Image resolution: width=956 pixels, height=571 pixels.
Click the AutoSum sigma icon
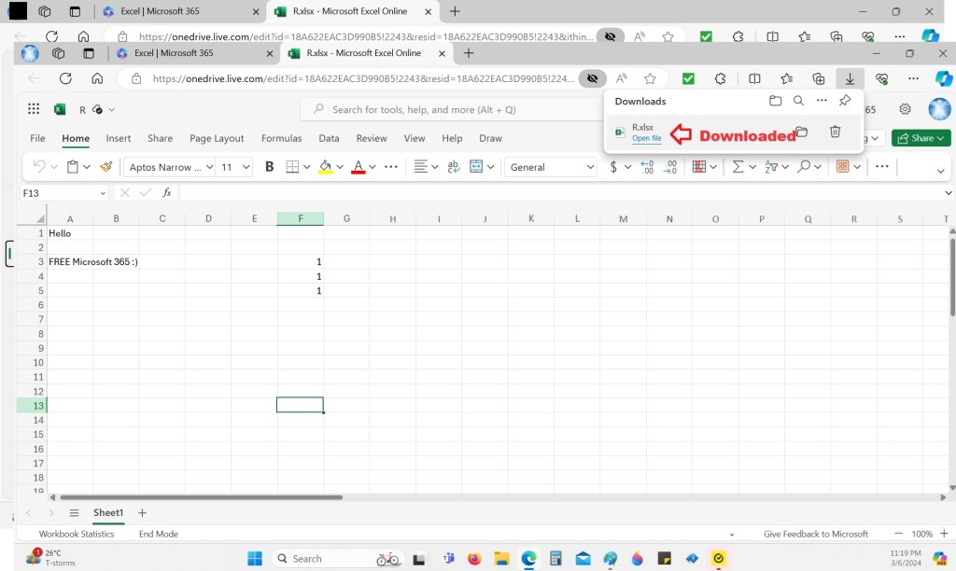pos(738,167)
